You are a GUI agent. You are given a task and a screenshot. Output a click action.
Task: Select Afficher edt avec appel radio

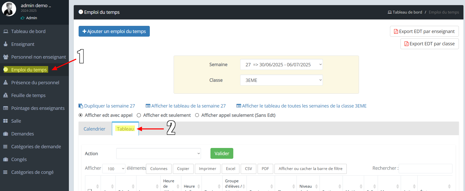coord(80,115)
